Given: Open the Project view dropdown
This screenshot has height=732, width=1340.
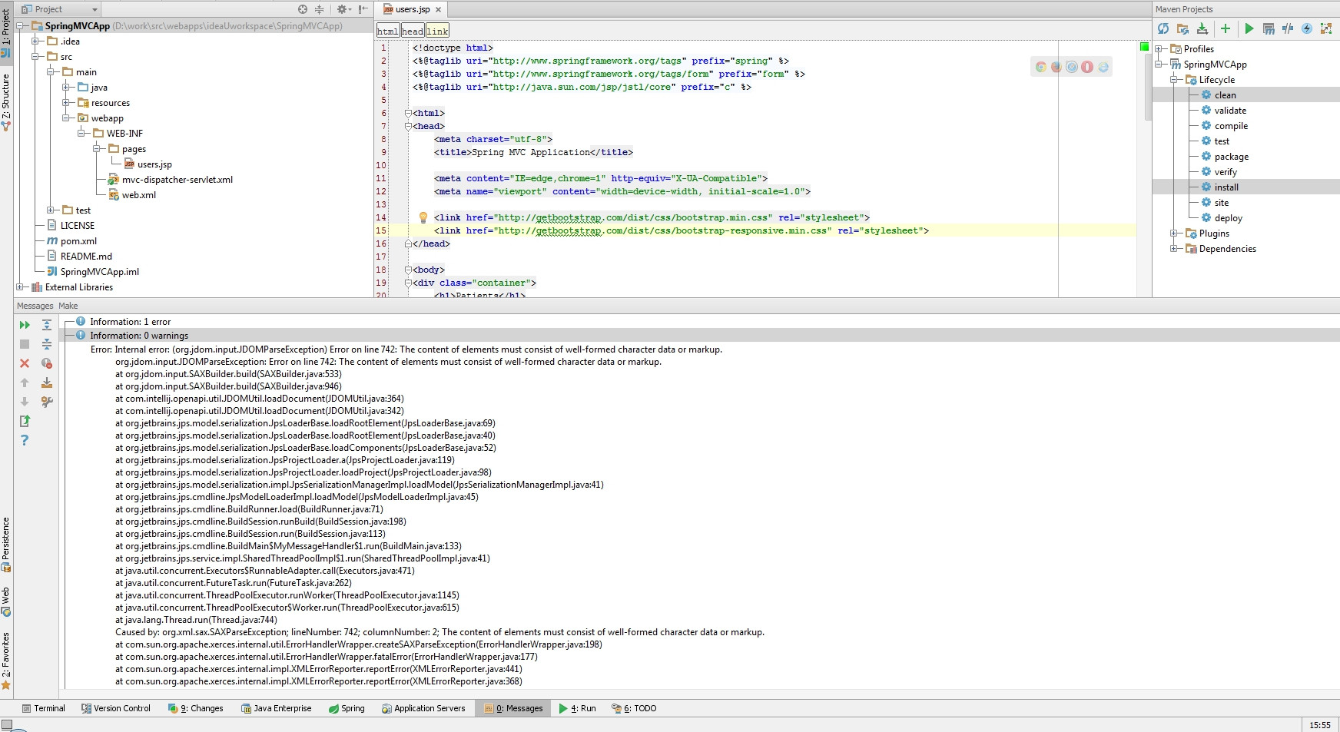Looking at the screenshot, I should (95, 9).
